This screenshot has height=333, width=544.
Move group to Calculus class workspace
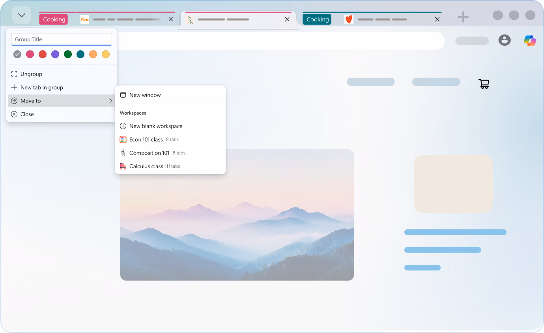146,166
